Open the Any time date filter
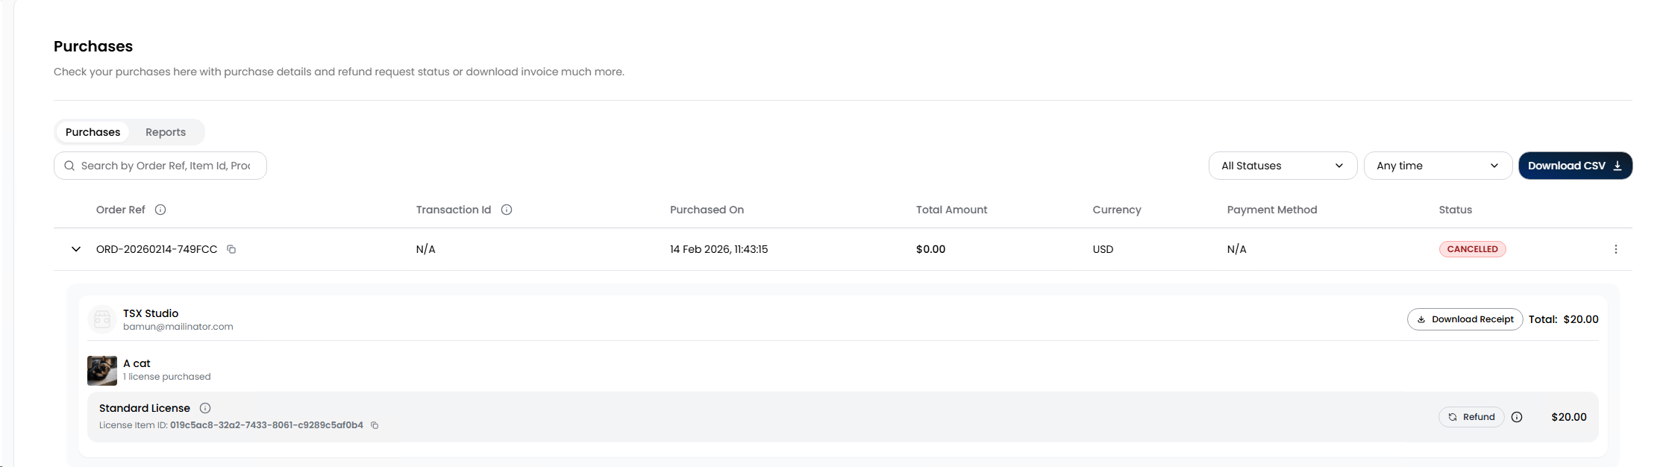 tap(1437, 166)
